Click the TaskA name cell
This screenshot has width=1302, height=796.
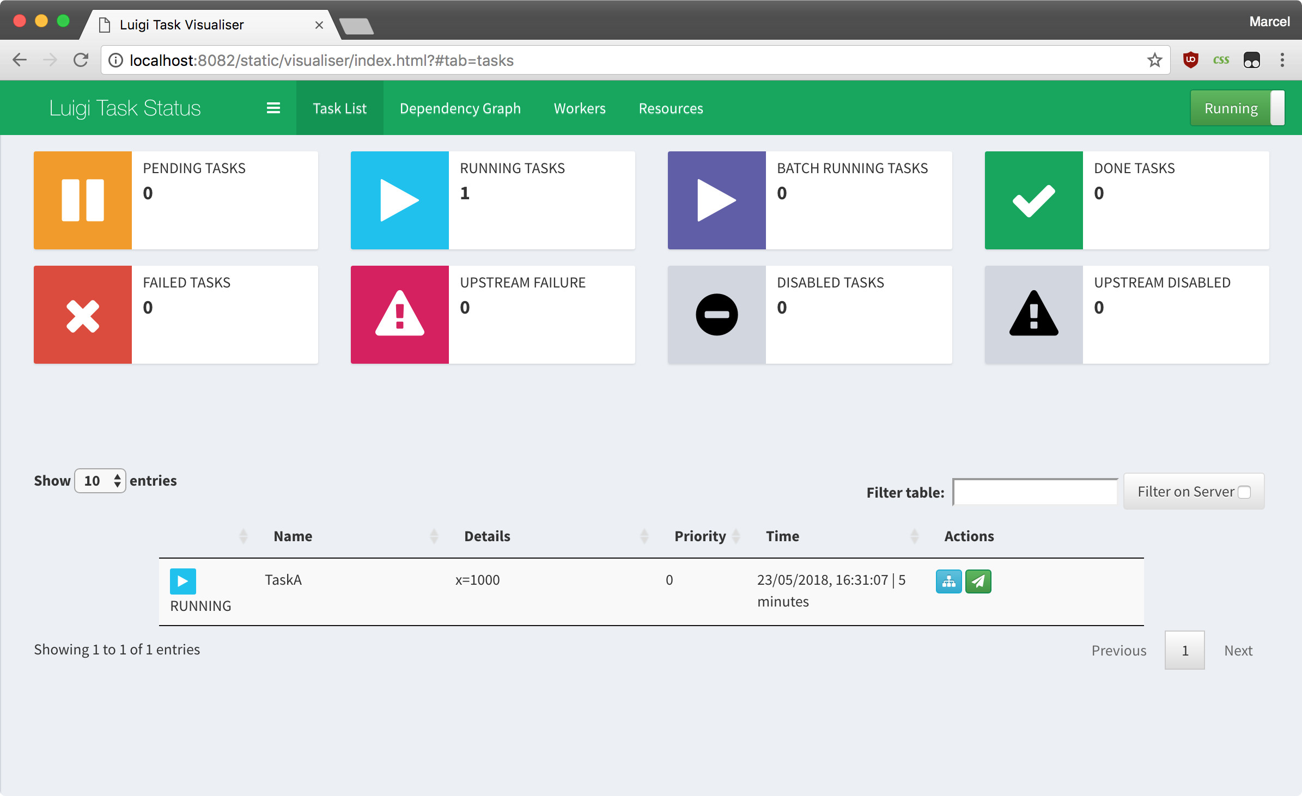coord(283,580)
